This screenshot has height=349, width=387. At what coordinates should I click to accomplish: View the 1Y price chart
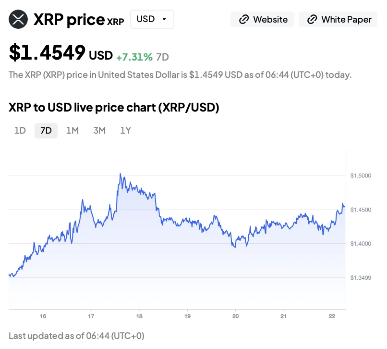pos(125,131)
